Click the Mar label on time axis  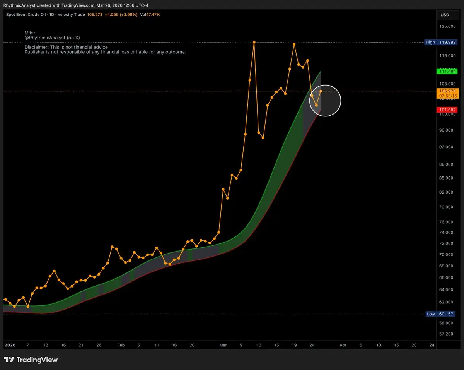coord(223,345)
